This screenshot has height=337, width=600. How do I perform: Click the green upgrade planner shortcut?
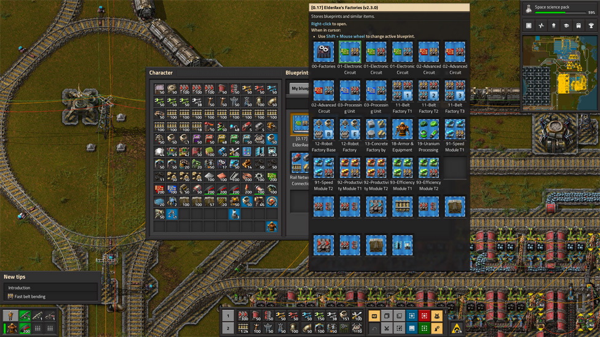(x=424, y=328)
